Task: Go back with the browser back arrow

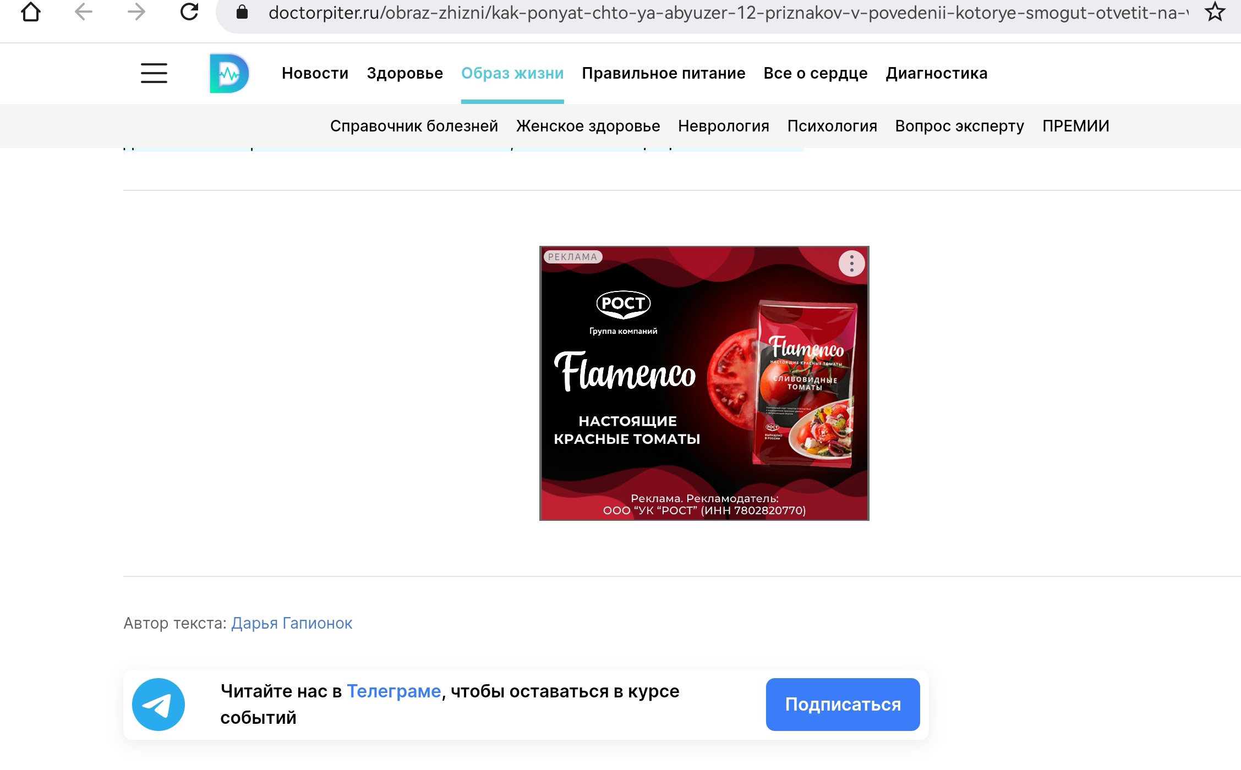Action: pos(84,12)
